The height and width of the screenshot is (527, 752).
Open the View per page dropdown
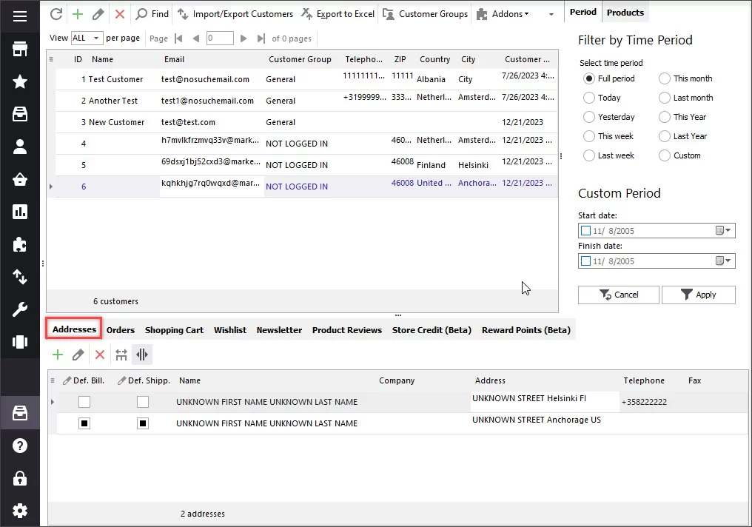(x=96, y=38)
